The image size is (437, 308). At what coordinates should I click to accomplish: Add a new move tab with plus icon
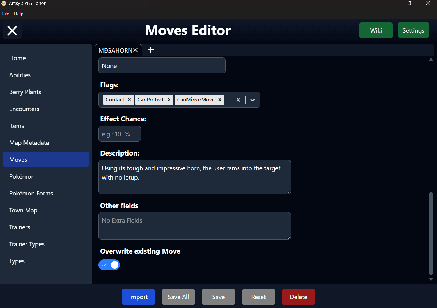click(x=151, y=50)
